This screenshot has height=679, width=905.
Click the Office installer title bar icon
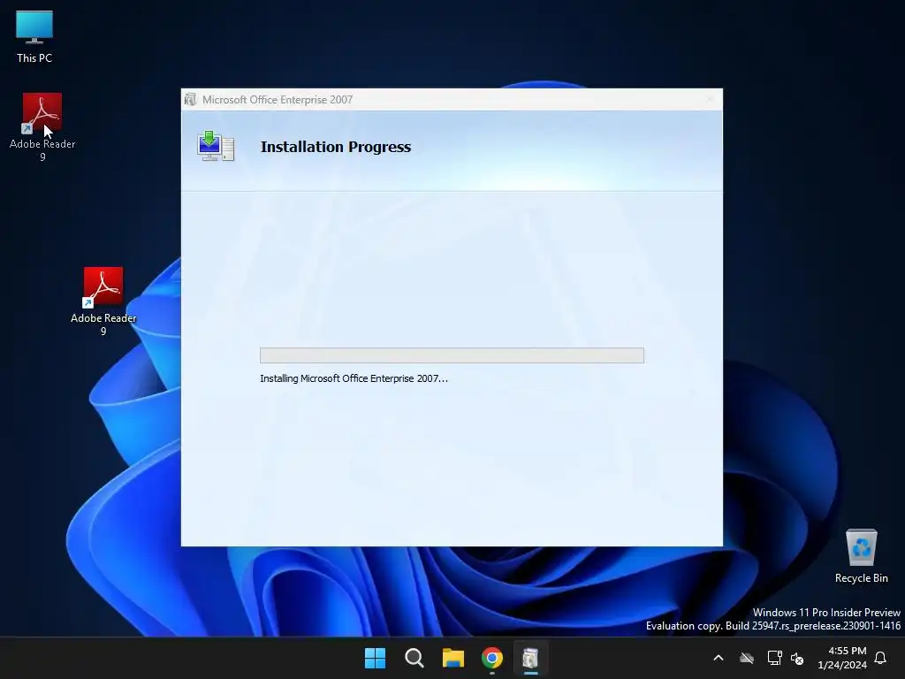pos(191,99)
